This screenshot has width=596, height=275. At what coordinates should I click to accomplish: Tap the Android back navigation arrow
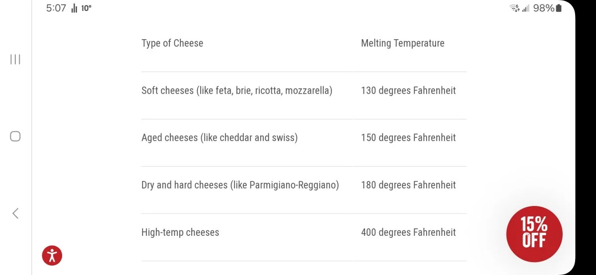tap(15, 213)
